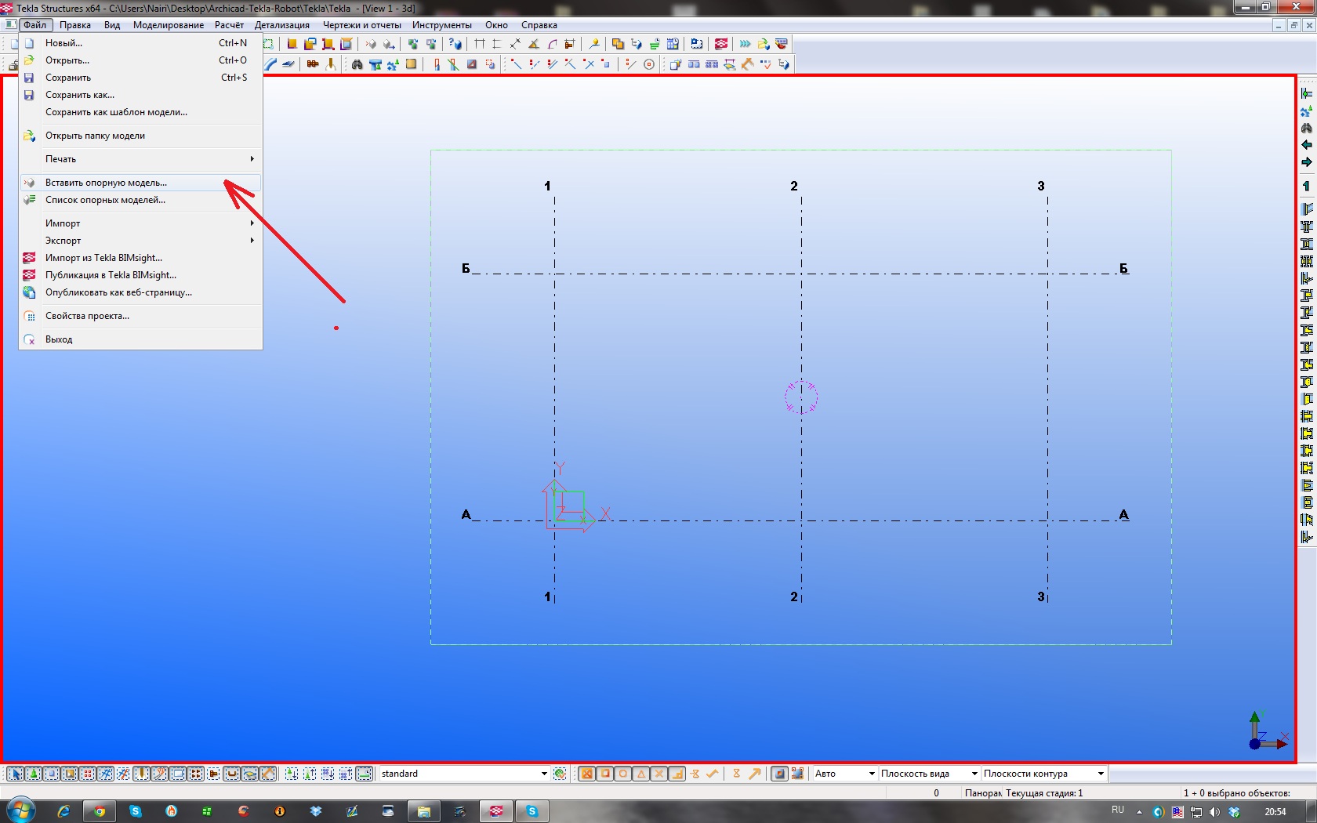
Task: Click the magenta dashed circle in the model view
Action: (x=800, y=397)
